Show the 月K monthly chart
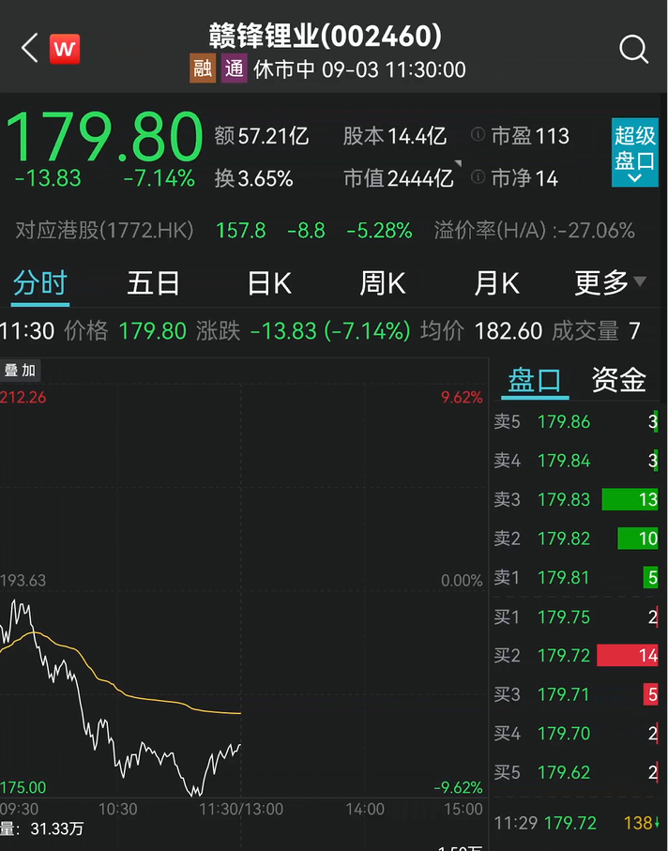Image resolution: width=668 pixels, height=851 pixels. coord(497,282)
